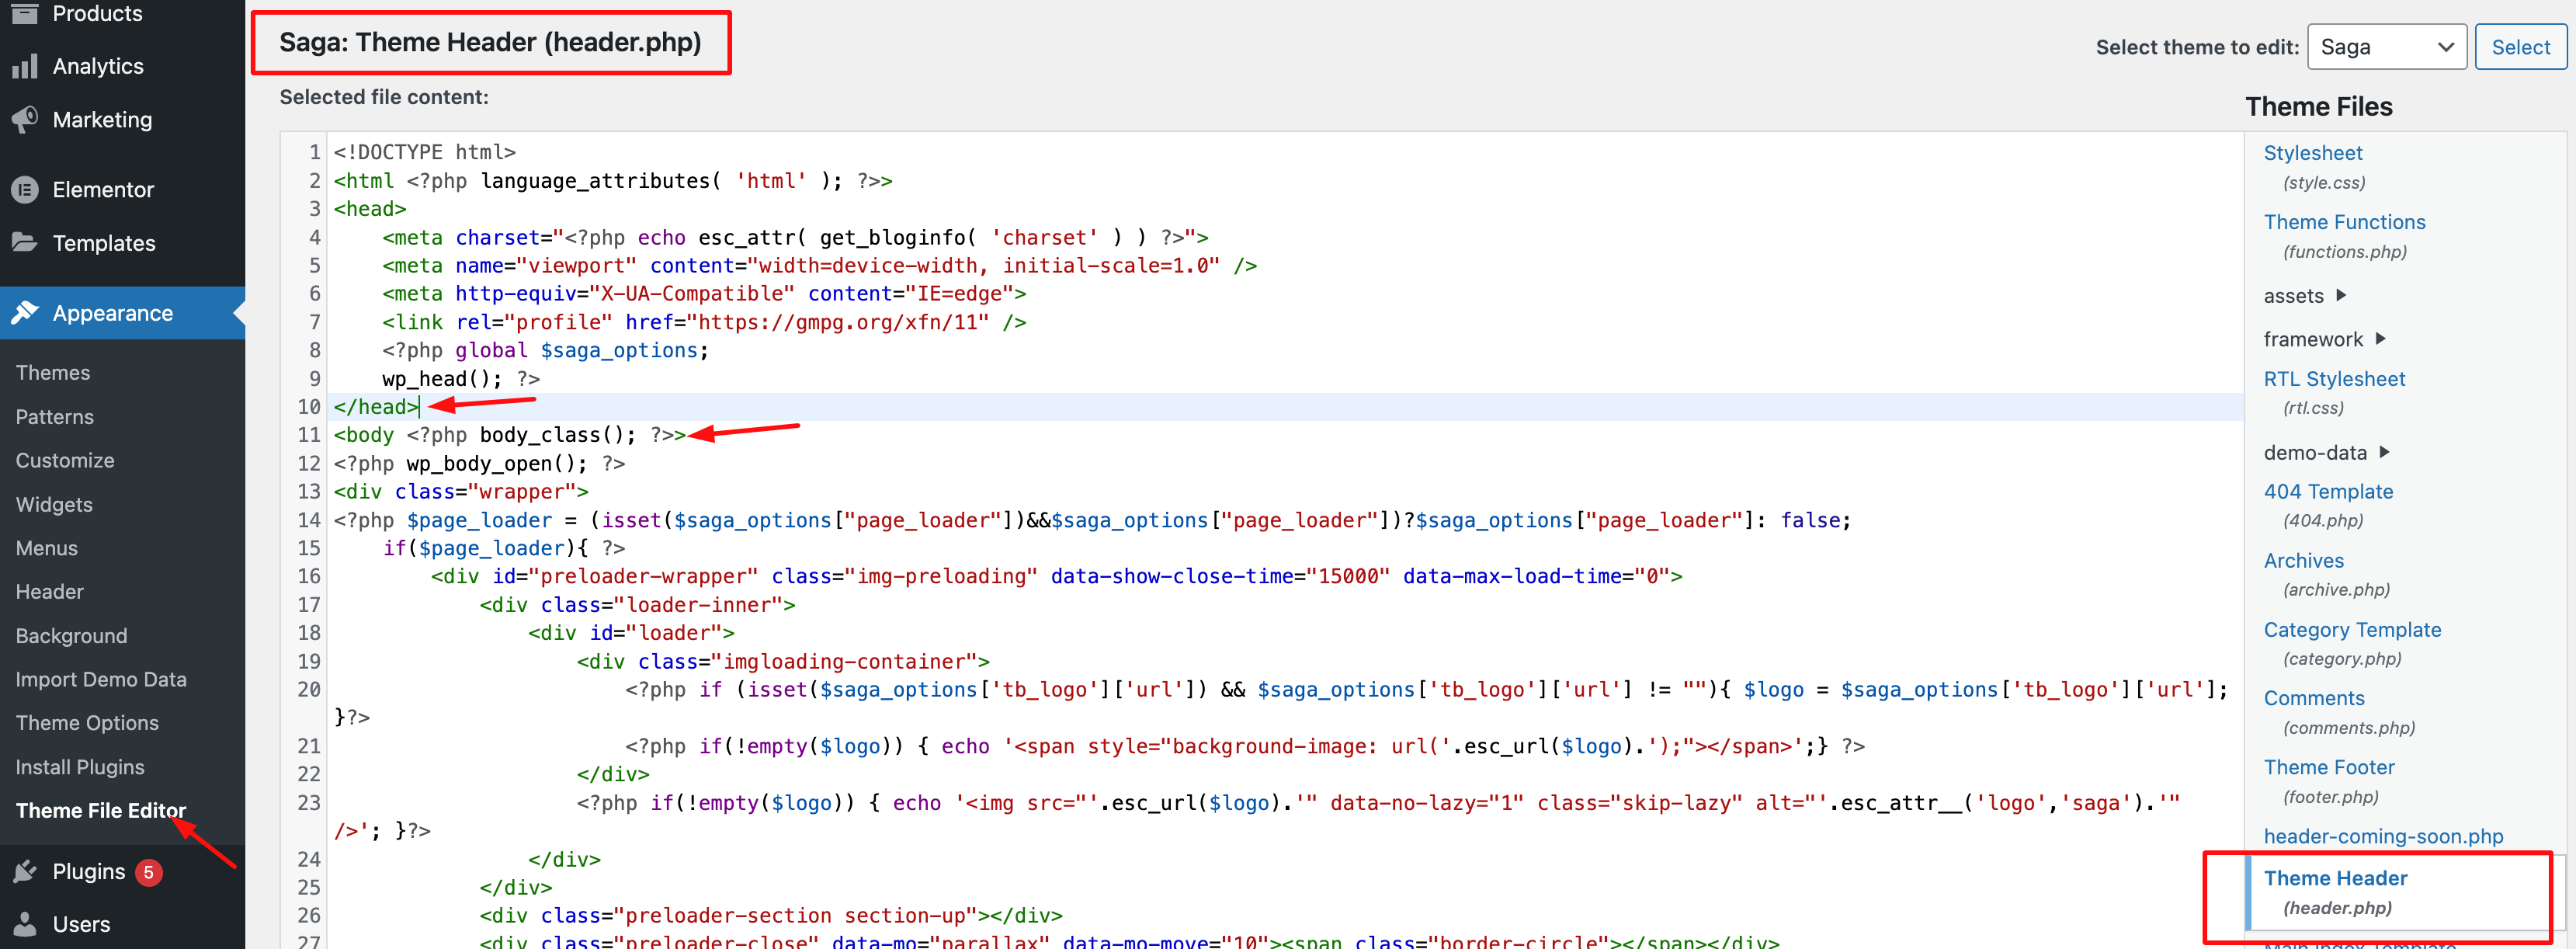Click the Elementor logo icon
Image resolution: width=2576 pixels, height=949 pixels.
tap(25, 189)
